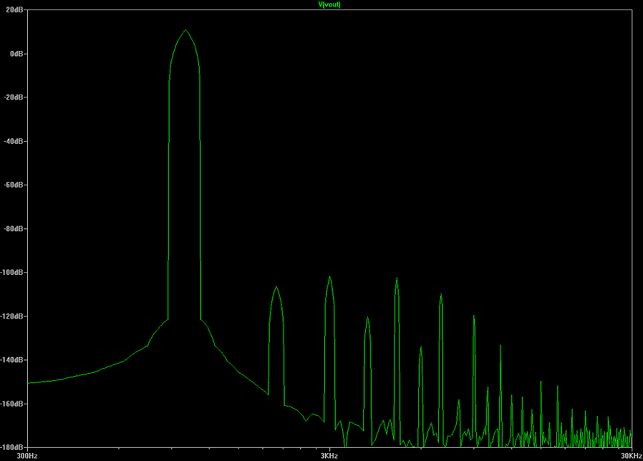Click the -60dB axis label
This screenshot has height=461, width=643.
[x=13, y=185]
